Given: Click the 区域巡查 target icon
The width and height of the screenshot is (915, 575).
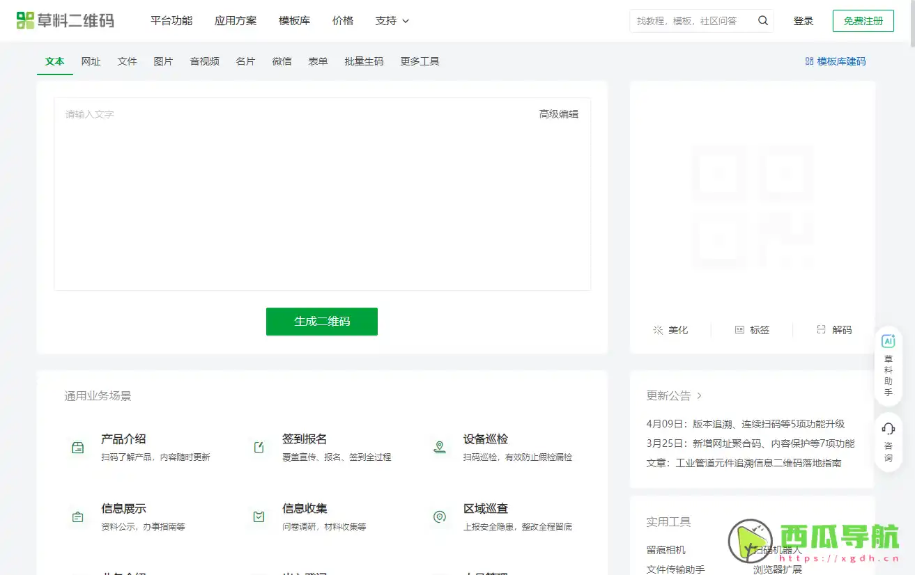Looking at the screenshot, I should 439,516.
